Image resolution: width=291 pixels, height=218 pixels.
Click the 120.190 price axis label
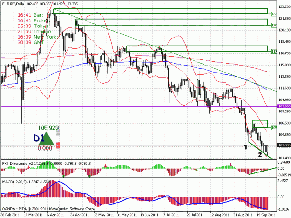pyautogui.click(x=284, y=30)
